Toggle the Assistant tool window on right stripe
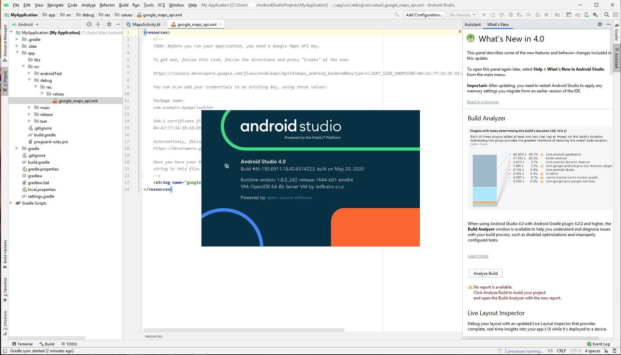621x355 pixels. (x=617, y=58)
